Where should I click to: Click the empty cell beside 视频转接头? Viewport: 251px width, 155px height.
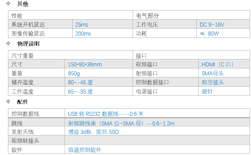tap(157, 140)
